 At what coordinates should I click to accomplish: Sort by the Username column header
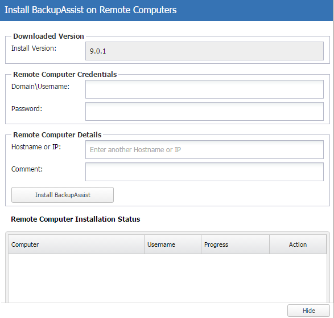coord(172,244)
